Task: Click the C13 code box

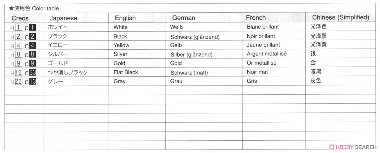Action: click(x=33, y=81)
